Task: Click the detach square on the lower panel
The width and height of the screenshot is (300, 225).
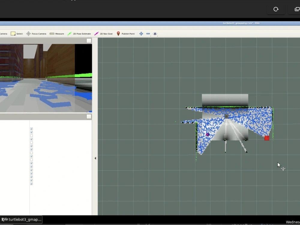Action: coord(88,116)
